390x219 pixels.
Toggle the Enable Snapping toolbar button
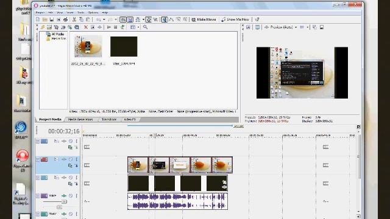(x=123, y=19)
